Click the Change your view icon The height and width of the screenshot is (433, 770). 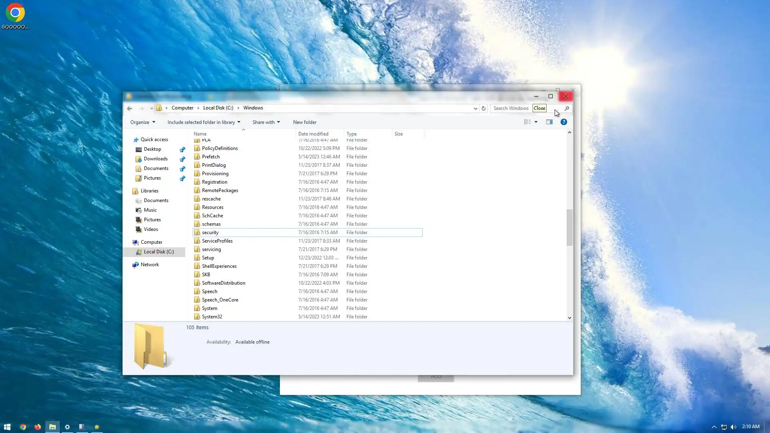click(527, 122)
